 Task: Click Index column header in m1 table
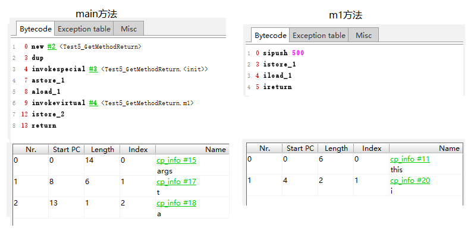click(x=372, y=148)
